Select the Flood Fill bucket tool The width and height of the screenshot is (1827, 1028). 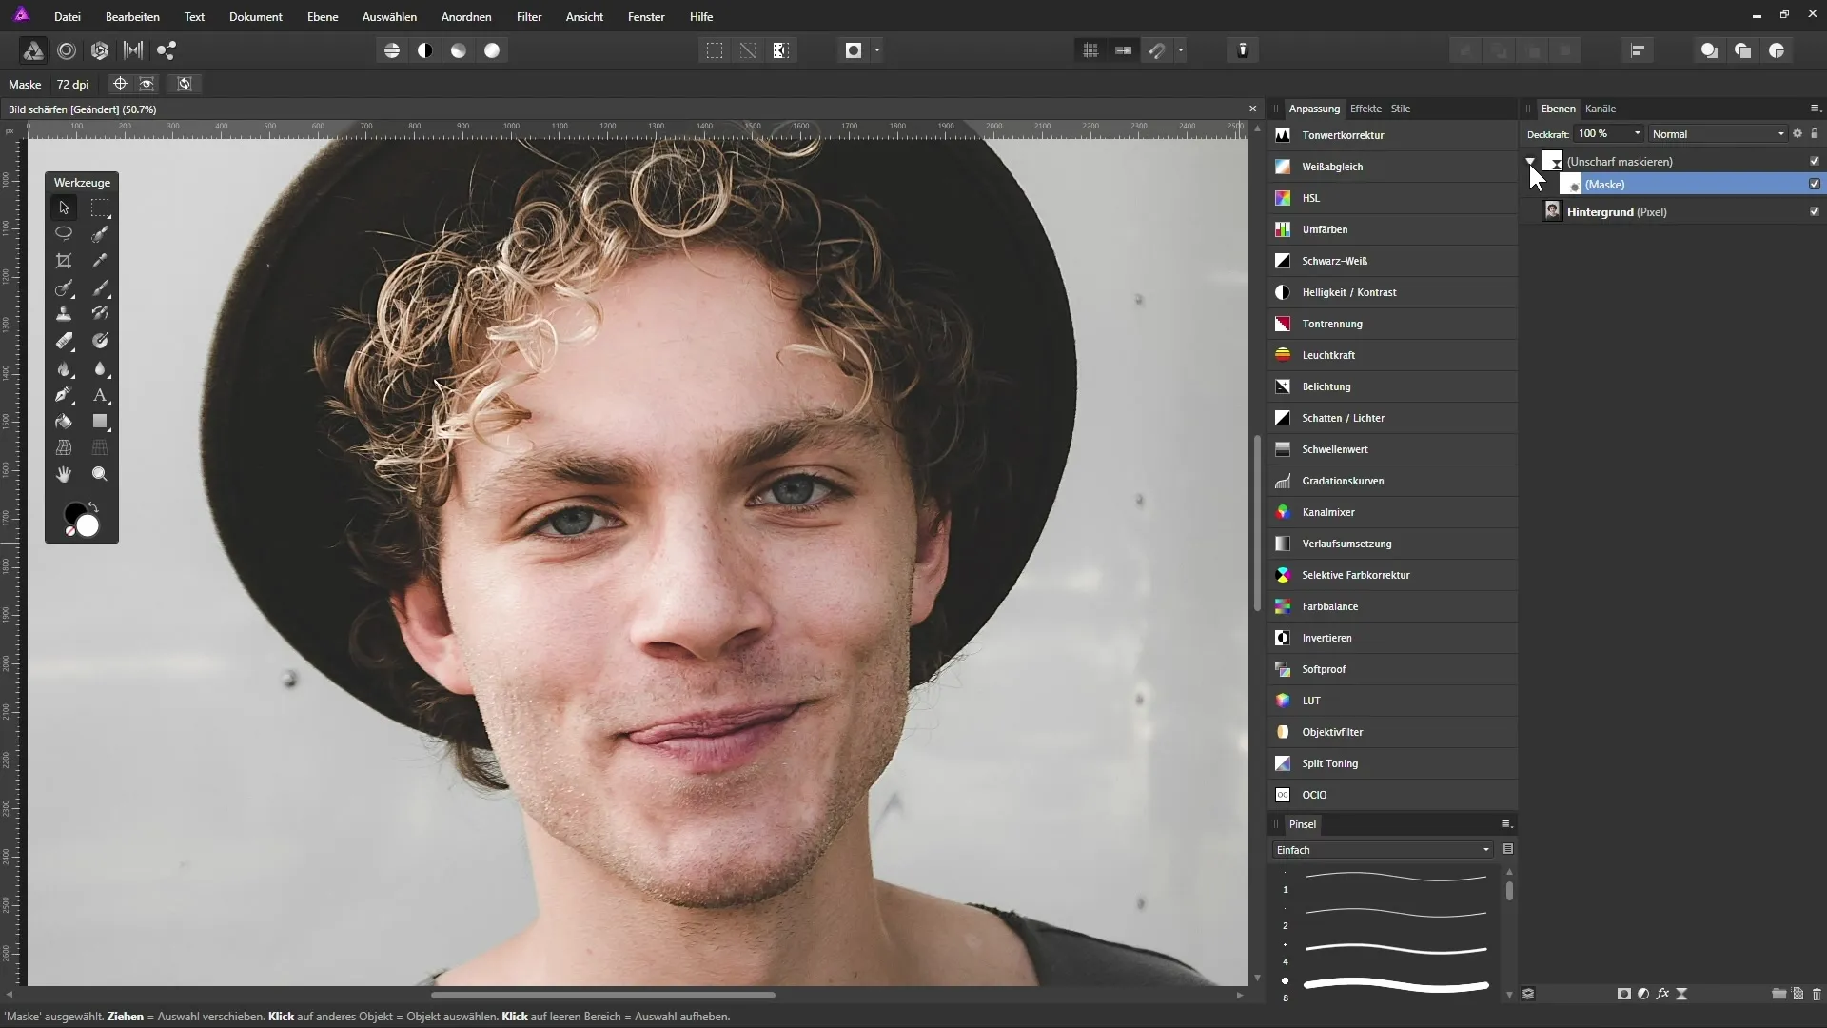click(64, 422)
